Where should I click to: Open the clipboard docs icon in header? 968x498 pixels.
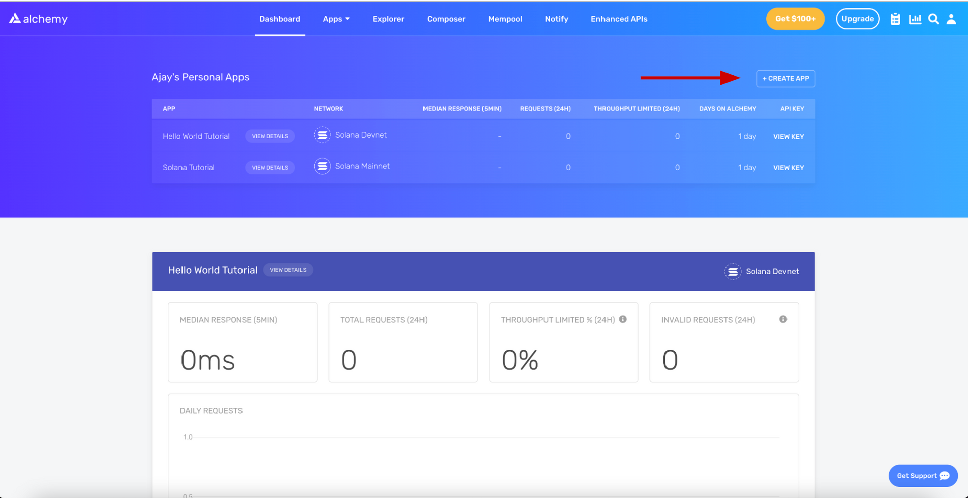[895, 19]
